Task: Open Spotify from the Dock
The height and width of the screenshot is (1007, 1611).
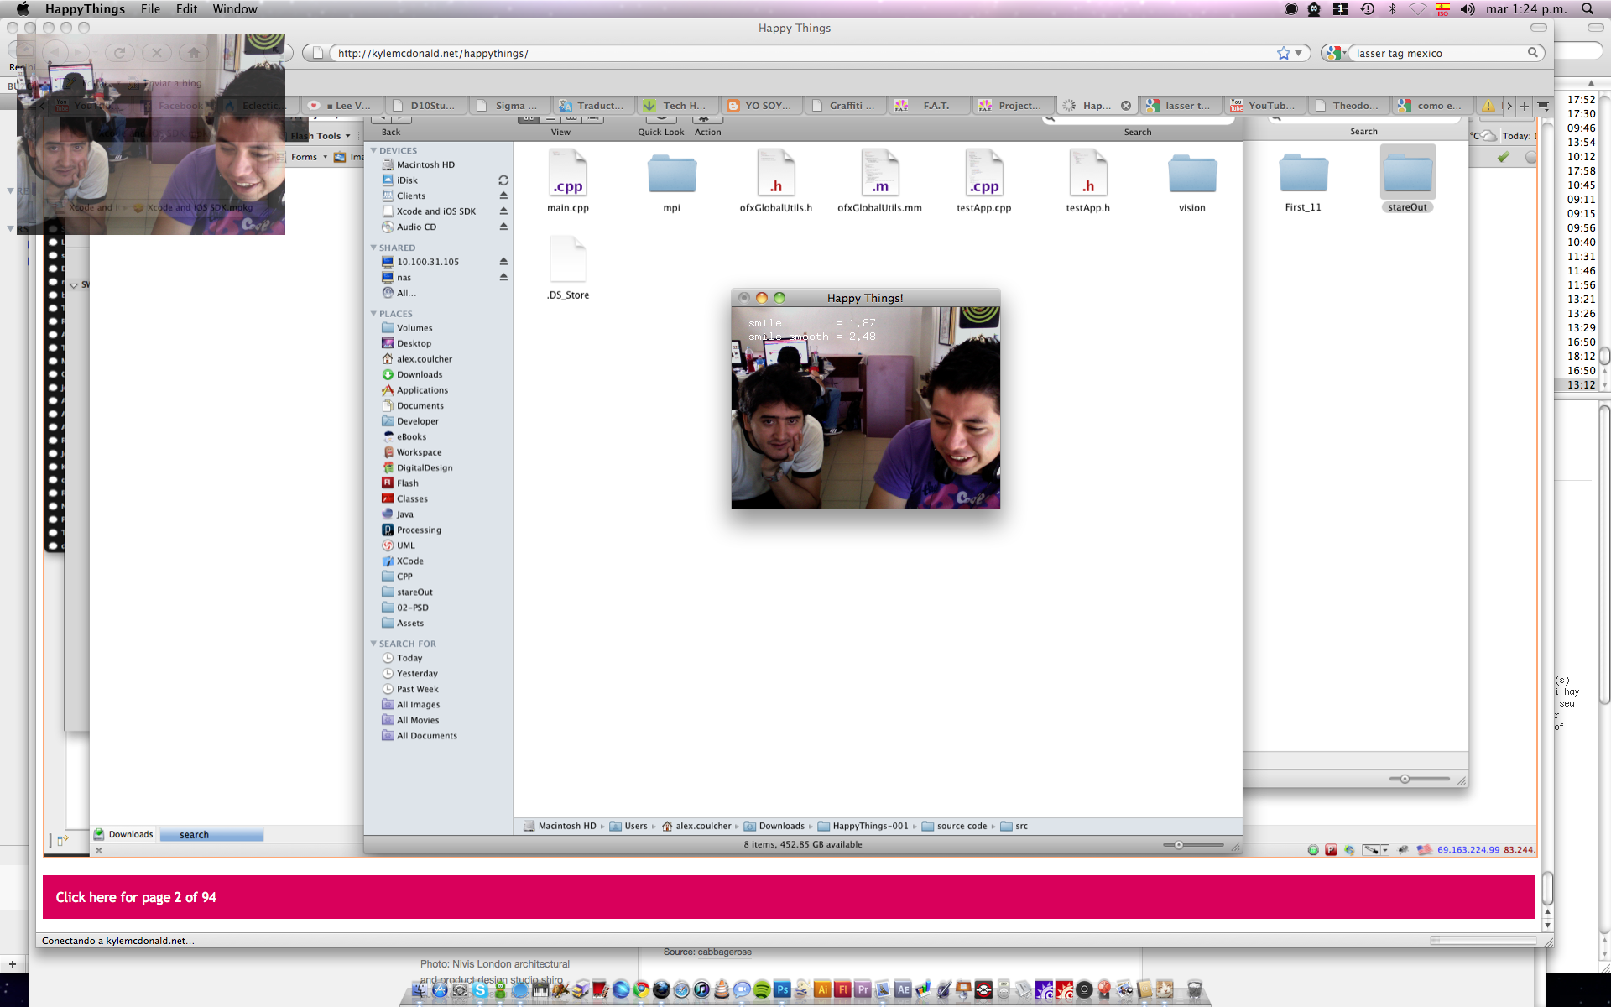Action: click(762, 990)
